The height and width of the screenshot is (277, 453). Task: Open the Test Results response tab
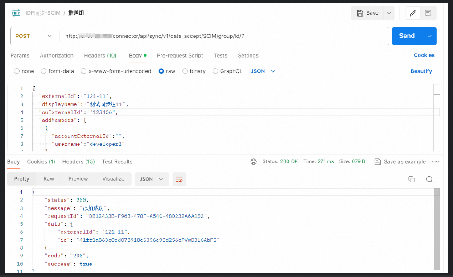(117, 162)
